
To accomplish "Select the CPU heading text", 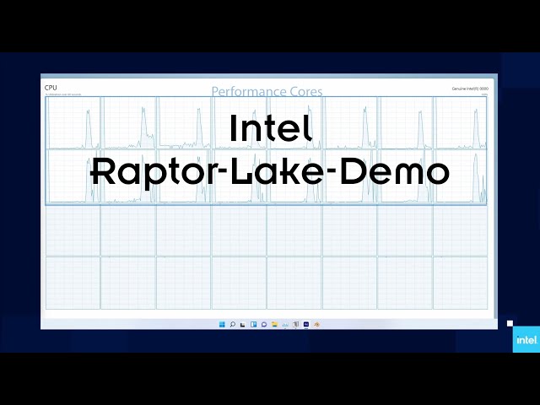I will coord(51,88).
